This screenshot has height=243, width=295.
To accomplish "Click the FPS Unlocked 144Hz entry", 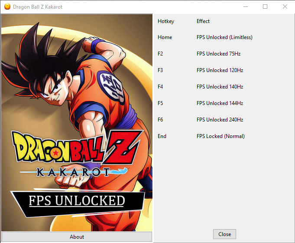I will [220, 103].
